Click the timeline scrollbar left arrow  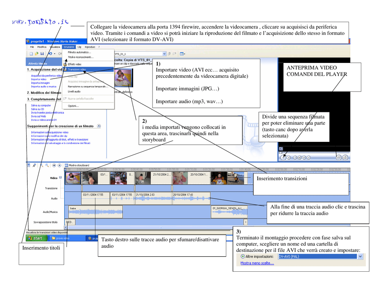[x=66, y=227]
